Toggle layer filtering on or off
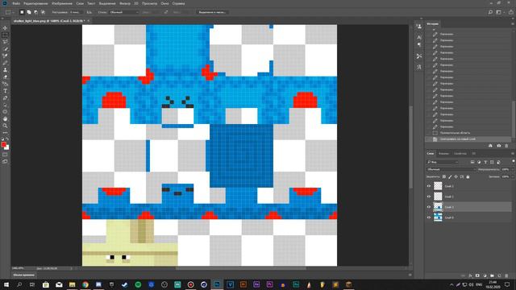This screenshot has width=516, height=290. click(513, 161)
